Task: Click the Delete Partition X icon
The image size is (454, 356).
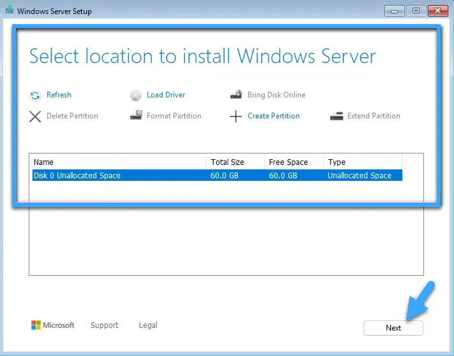Action: point(35,117)
